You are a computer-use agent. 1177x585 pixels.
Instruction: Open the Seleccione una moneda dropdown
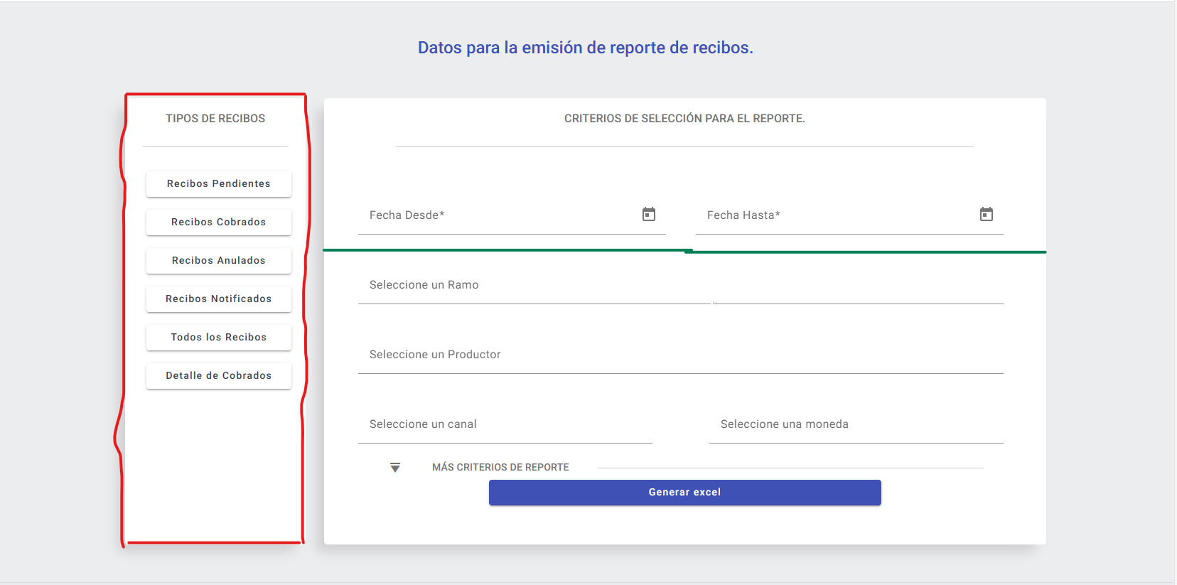855,425
